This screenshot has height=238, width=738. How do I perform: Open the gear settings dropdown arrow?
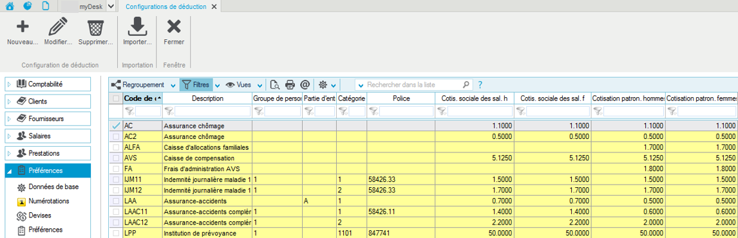333,85
